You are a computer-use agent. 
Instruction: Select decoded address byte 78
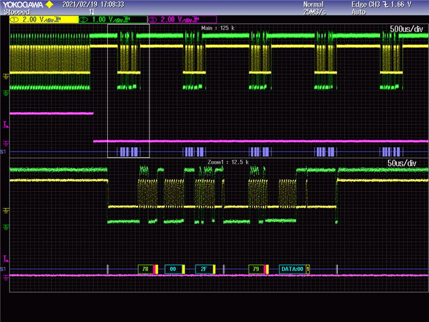[145, 269]
